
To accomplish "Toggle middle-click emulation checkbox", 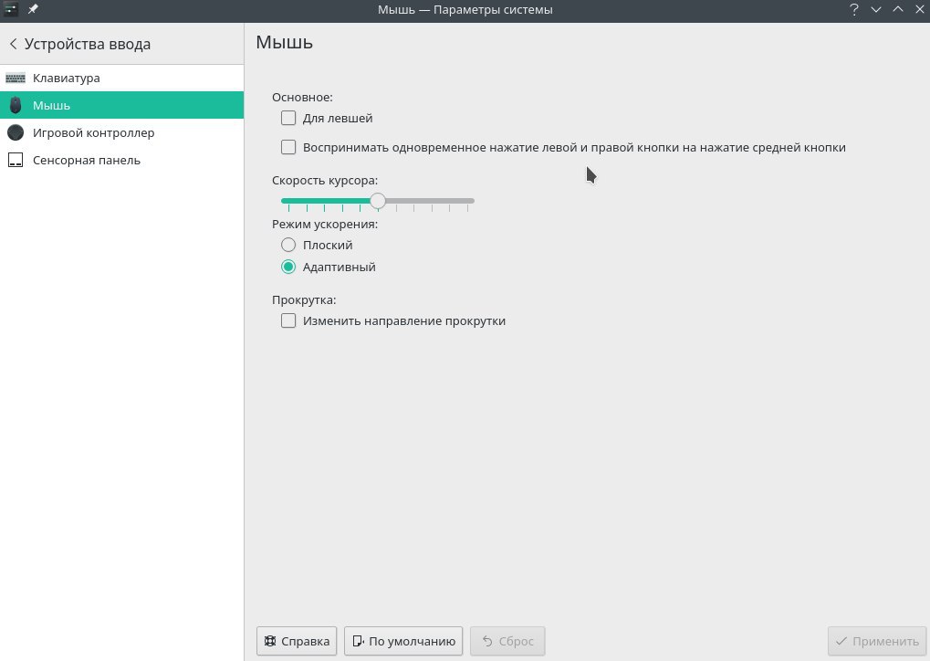I will (x=288, y=147).
